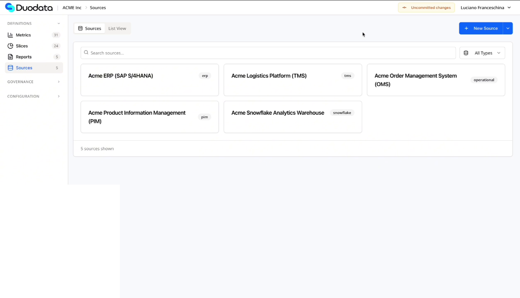Expand the Governance section
The image size is (520, 298).
coord(58,82)
